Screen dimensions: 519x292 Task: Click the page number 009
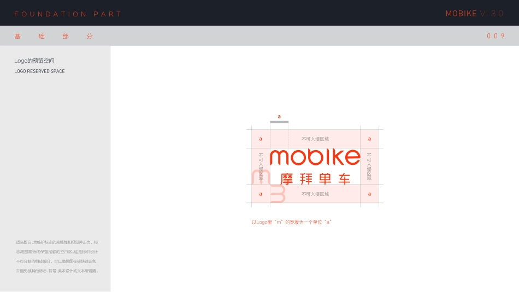(x=496, y=36)
